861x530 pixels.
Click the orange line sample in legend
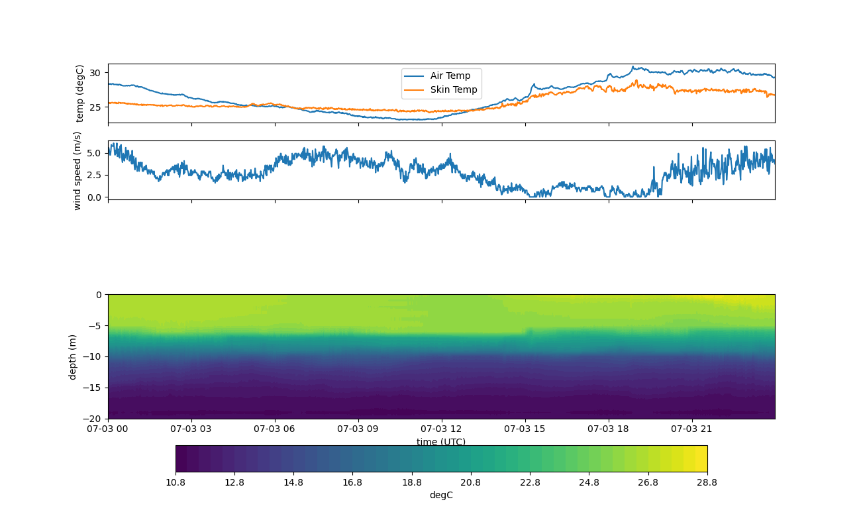[x=415, y=90]
